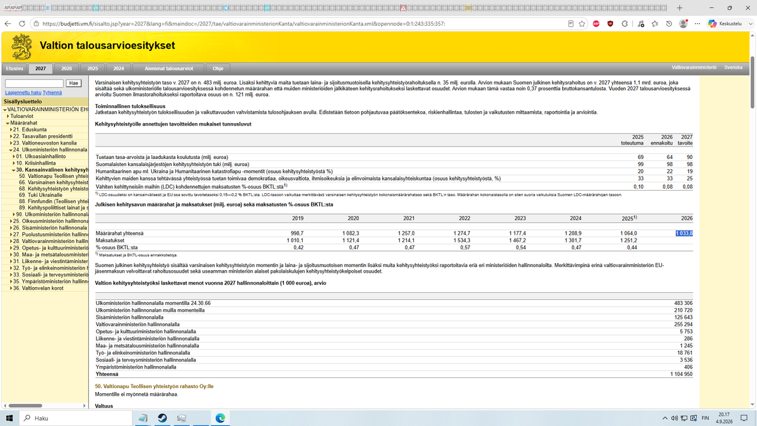Open the ABP Adblock Plus extension icon
This screenshot has height=426, width=757.
tap(596, 23)
